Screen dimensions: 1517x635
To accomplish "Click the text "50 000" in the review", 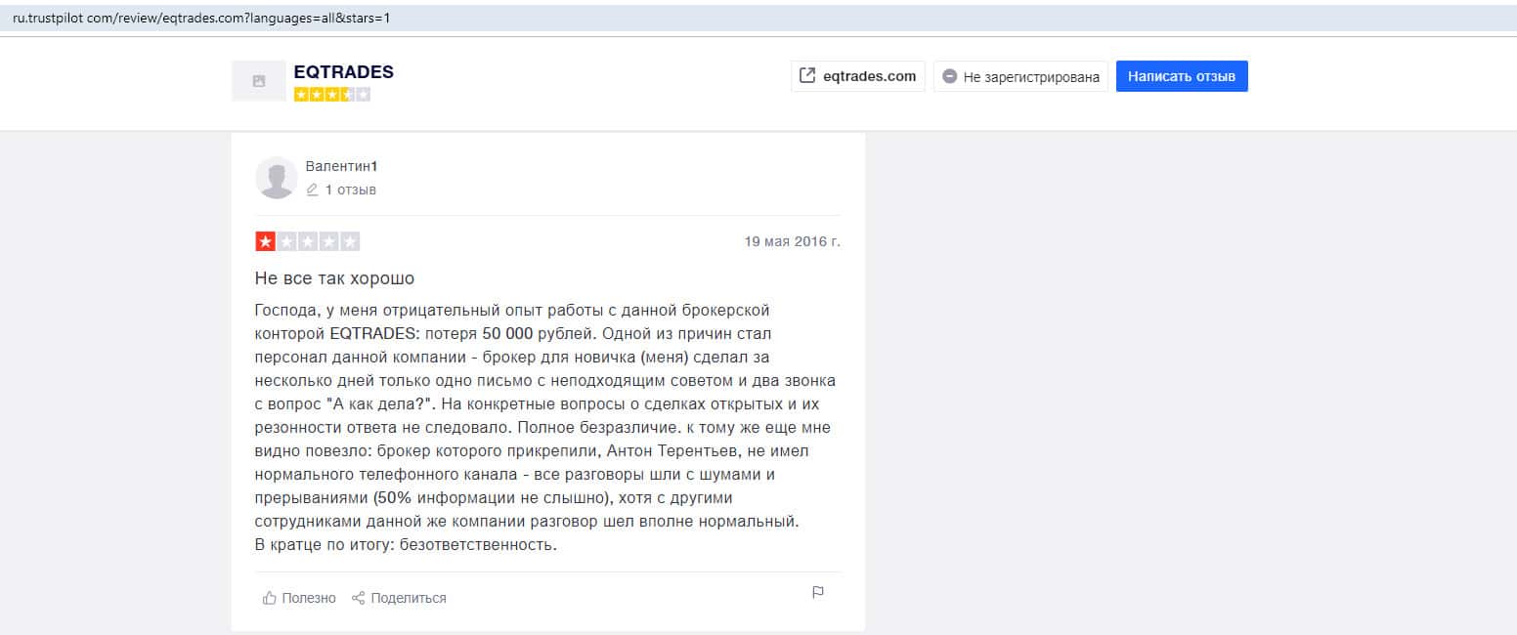I will [507, 333].
